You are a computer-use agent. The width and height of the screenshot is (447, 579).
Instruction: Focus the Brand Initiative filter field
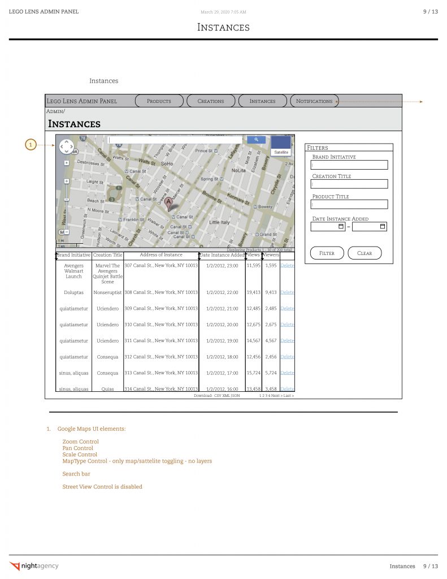pyautogui.click(x=349, y=165)
